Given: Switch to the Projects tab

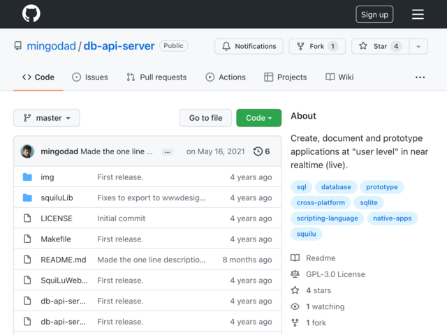Looking at the screenshot, I should coord(286,77).
